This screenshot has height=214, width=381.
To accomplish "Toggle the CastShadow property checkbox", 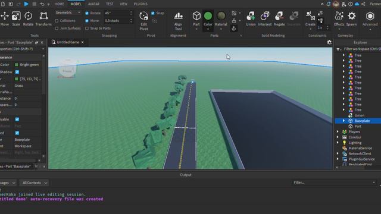I will tap(17, 72).
